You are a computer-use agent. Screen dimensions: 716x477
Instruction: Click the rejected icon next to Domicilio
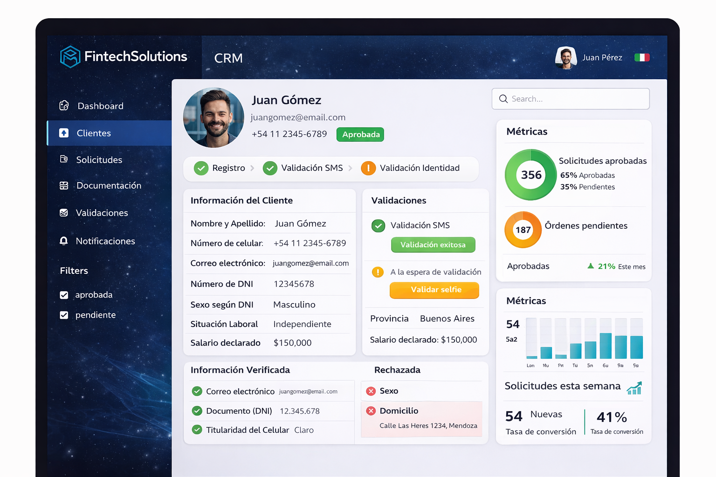click(x=371, y=411)
